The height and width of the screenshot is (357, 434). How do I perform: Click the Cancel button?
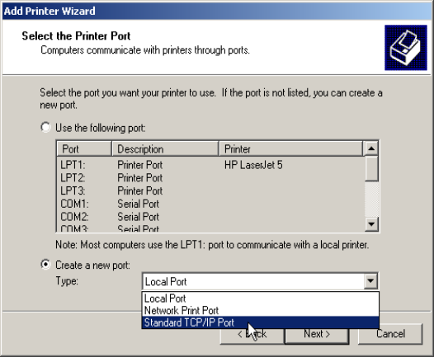pos(390,334)
